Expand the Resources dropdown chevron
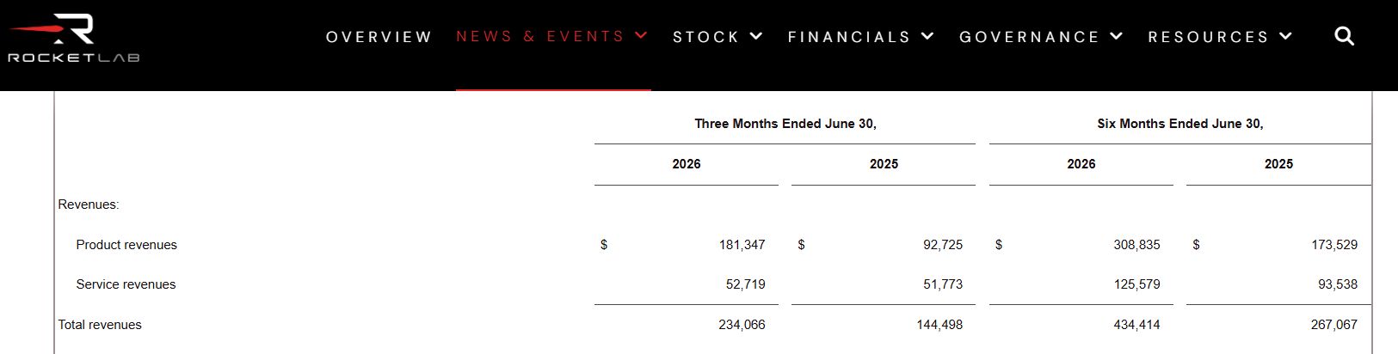This screenshot has width=1398, height=354. [x=1286, y=36]
